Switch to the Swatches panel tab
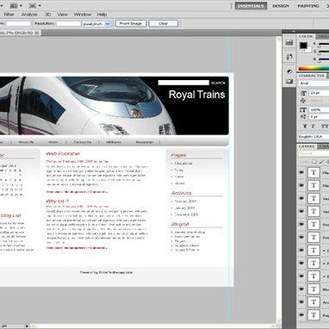This screenshot has width=329, height=329. click(x=323, y=36)
